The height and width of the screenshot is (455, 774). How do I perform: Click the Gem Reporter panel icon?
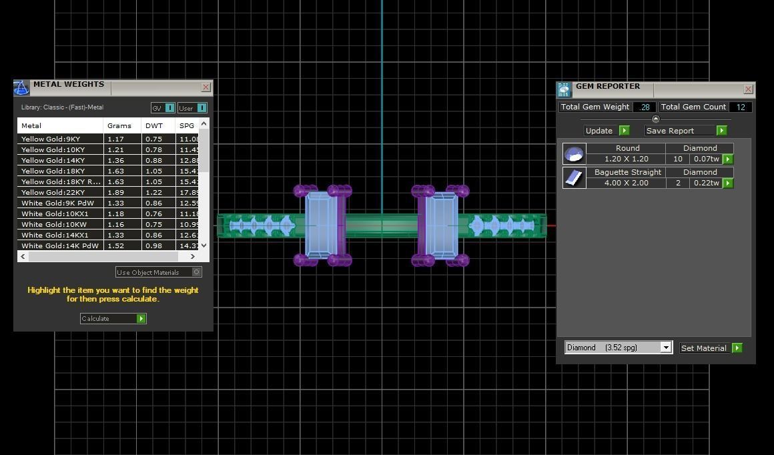(x=564, y=90)
